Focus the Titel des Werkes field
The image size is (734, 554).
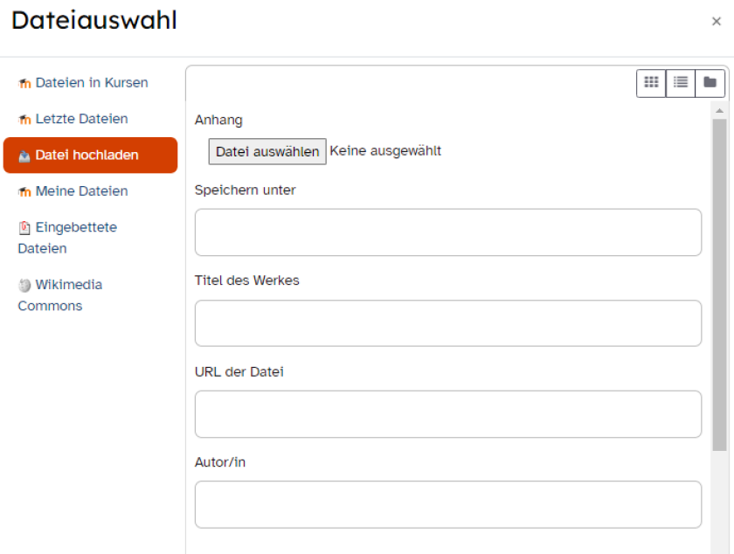coord(447,323)
